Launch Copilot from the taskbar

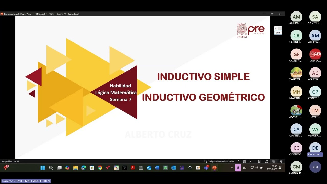pos(67,168)
